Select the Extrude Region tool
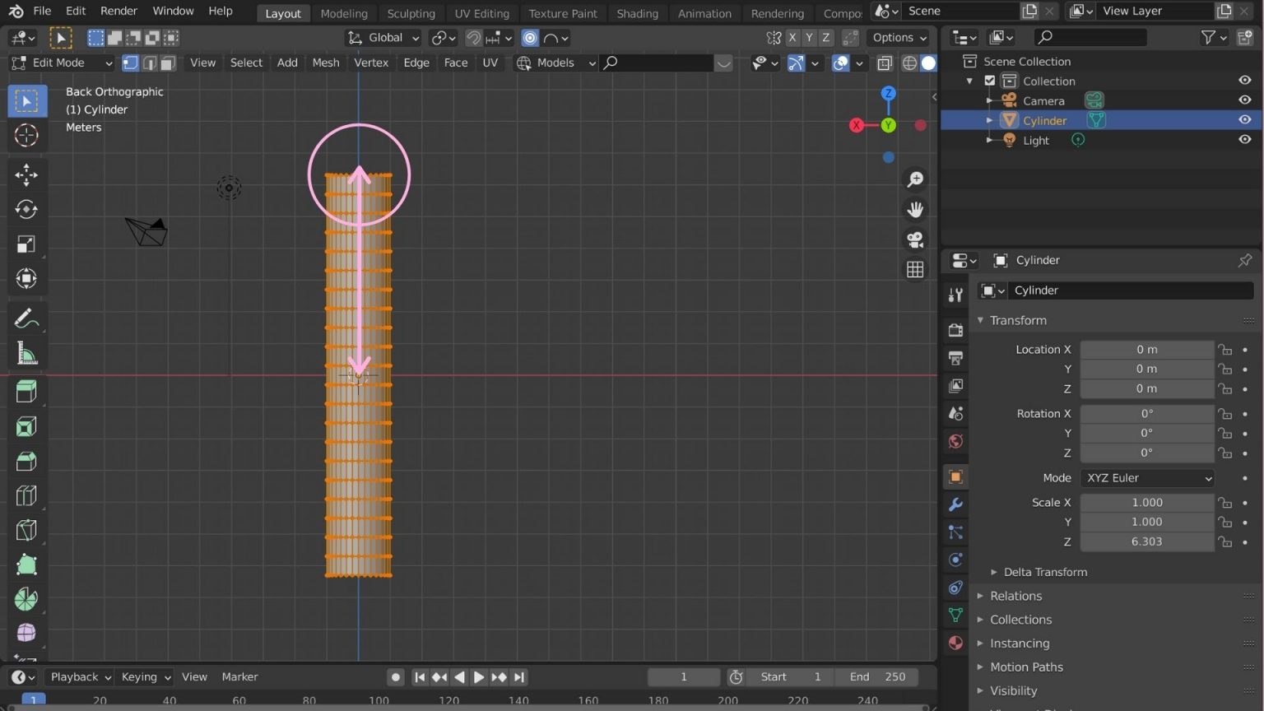Screen dimensions: 1264x711 (27, 392)
